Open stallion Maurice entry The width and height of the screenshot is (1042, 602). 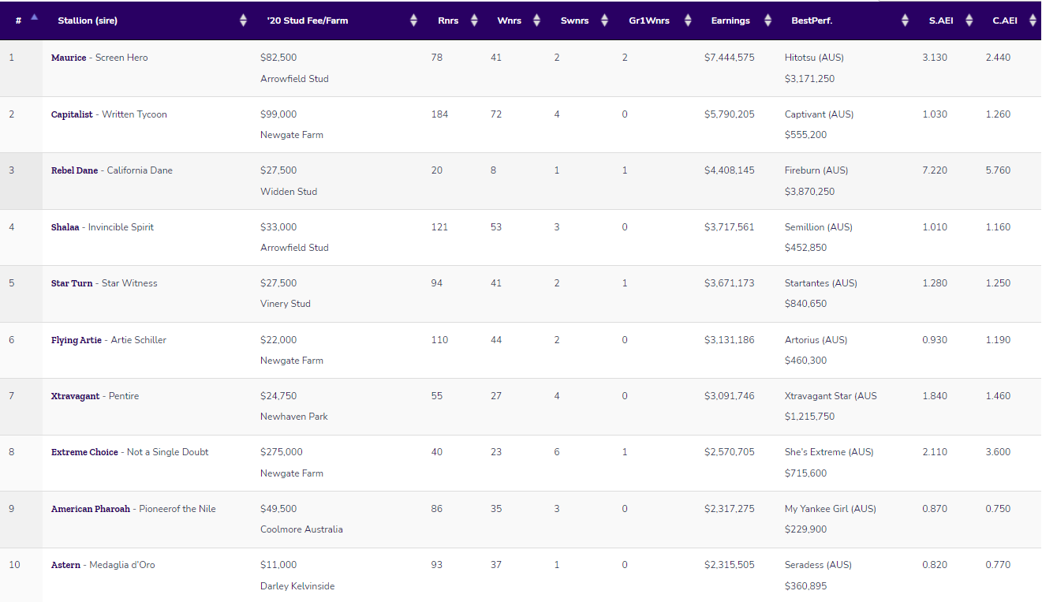(69, 58)
